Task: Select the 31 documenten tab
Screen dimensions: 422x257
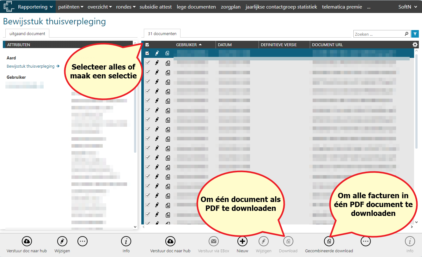Action: pyautogui.click(x=162, y=34)
